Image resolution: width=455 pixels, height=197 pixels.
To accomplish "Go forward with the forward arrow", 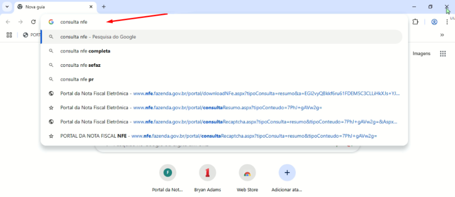I will click(20, 22).
